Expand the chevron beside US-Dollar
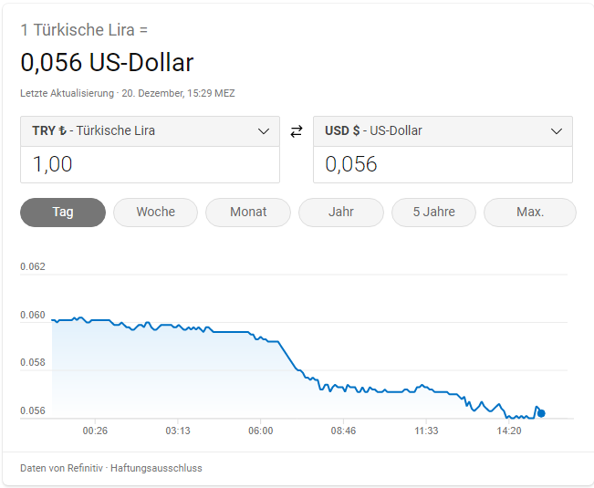The height and width of the screenshot is (488, 594). pyautogui.click(x=556, y=131)
